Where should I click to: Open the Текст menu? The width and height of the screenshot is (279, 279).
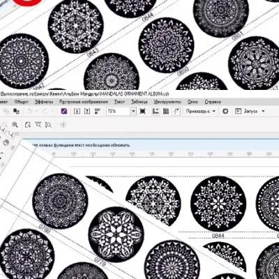pos(119,102)
